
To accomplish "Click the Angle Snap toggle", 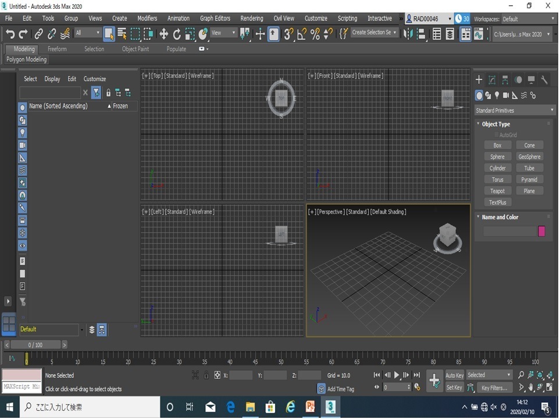I will [302, 34].
